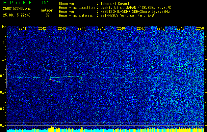The image size is (207, 132).
Task: Click the Receiving antenna label
Action: tap(76, 16)
